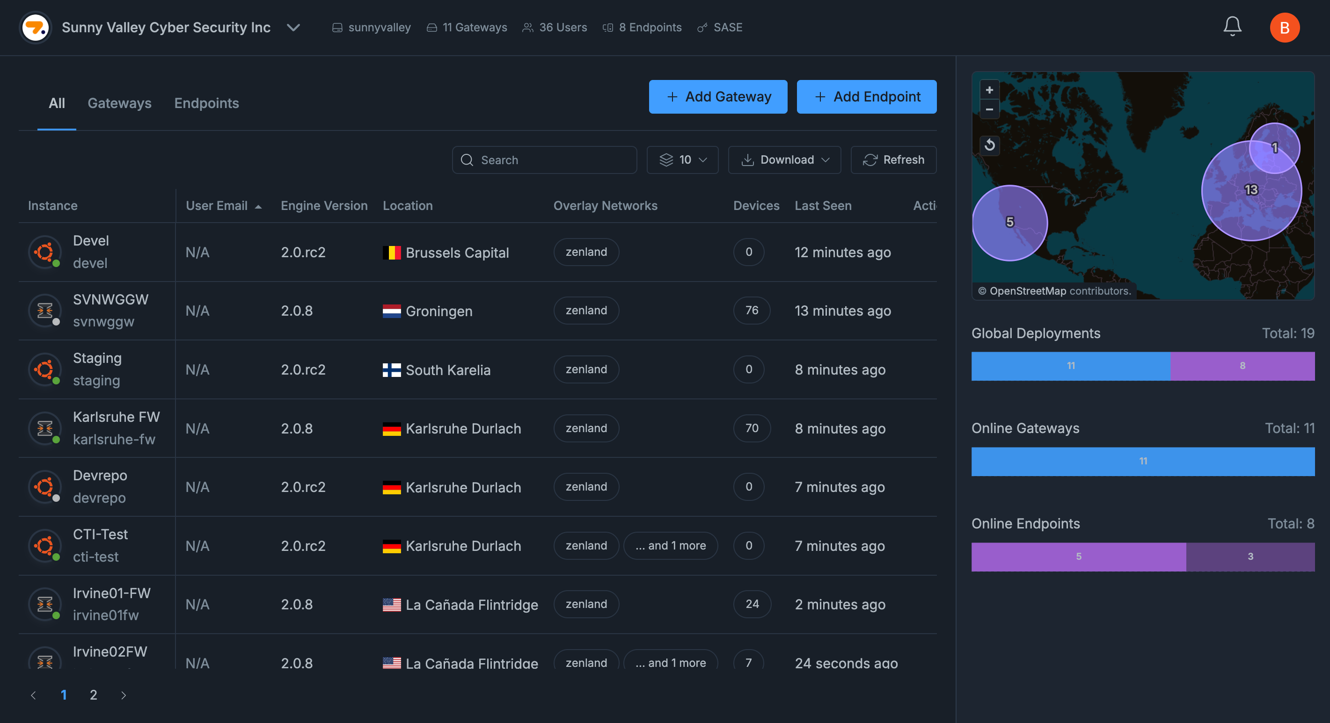Image resolution: width=1330 pixels, height=723 pixels.
Task: Open the Sunny Valley organization selector chevron
Action: pos(293,28)
